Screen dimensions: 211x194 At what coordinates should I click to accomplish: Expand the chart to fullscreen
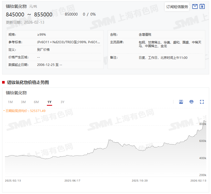click(x=202, y=102)
